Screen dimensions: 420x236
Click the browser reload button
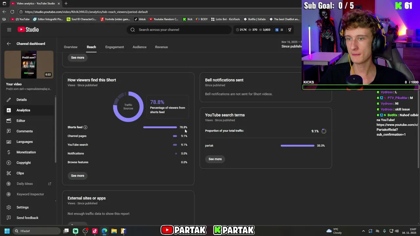click(x=12, y=12)
